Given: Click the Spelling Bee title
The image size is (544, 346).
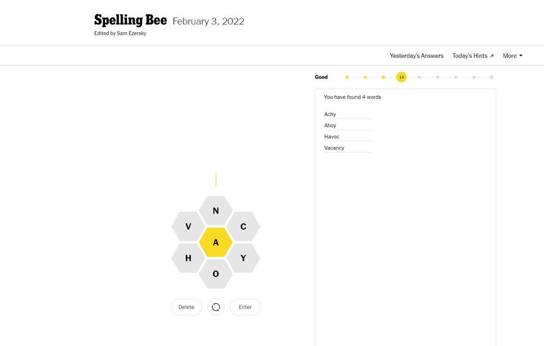Looking at the screenshot, I should tap(131, 20).
